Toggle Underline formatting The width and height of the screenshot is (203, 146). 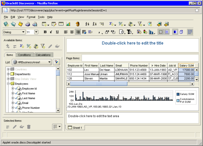coord(57,32)
